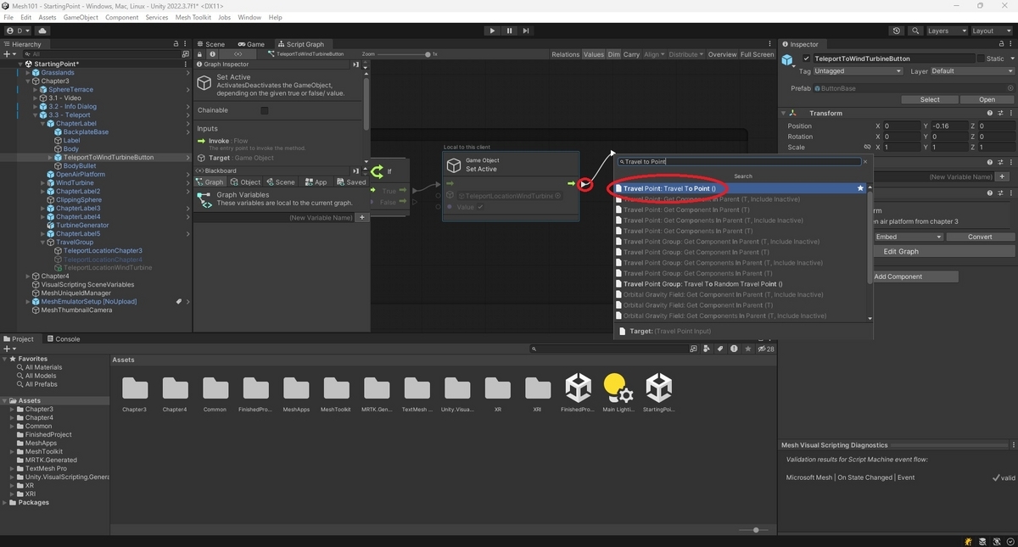This screenshot has width=1018, height=547.
Task: Switch to the Scene tab
Action: coord(210,44)
